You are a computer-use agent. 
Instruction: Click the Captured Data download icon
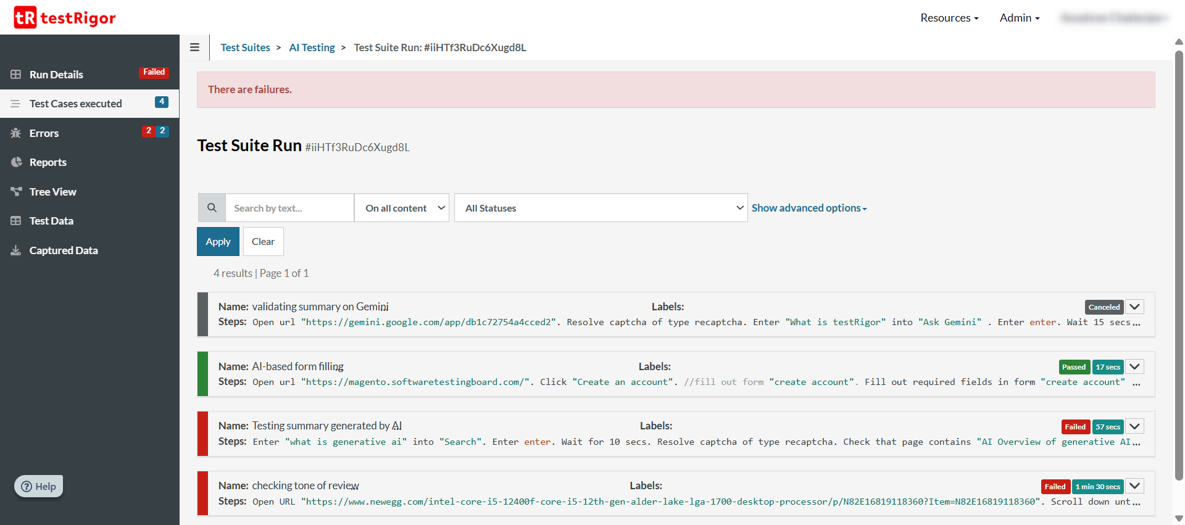tap(16, 250)
